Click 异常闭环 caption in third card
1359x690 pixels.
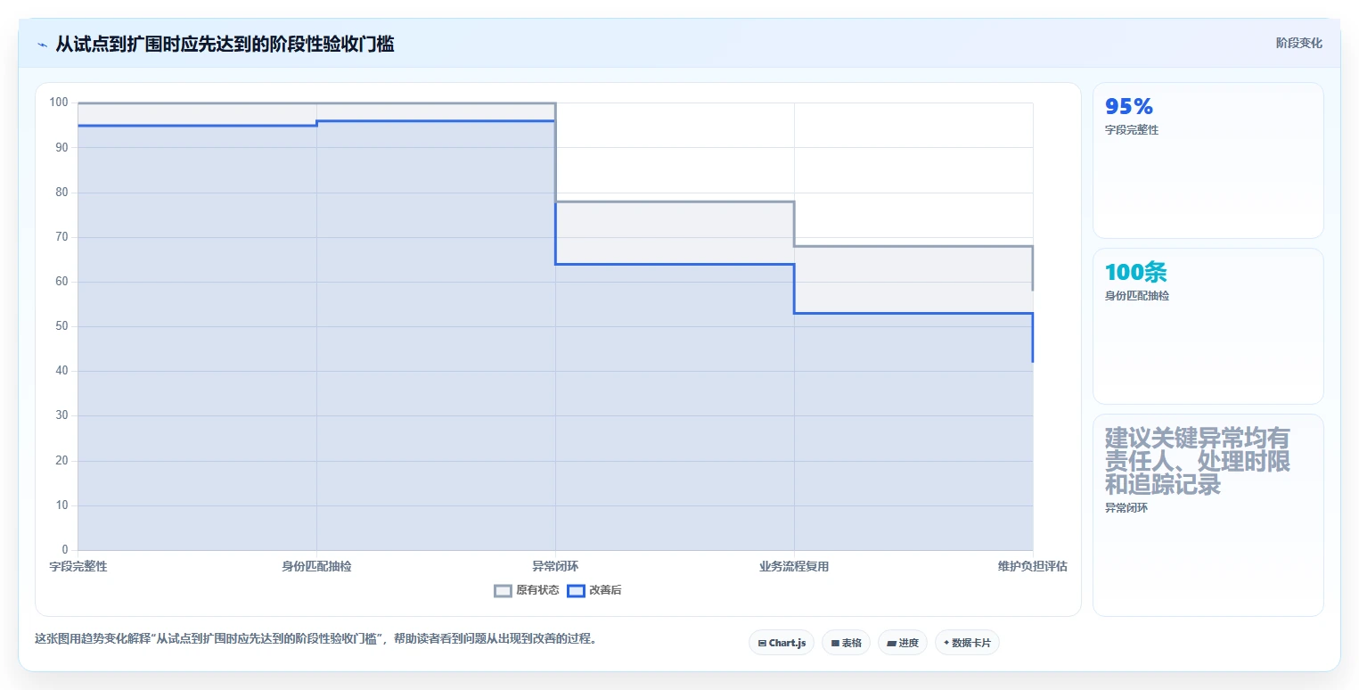[1126, 508]
